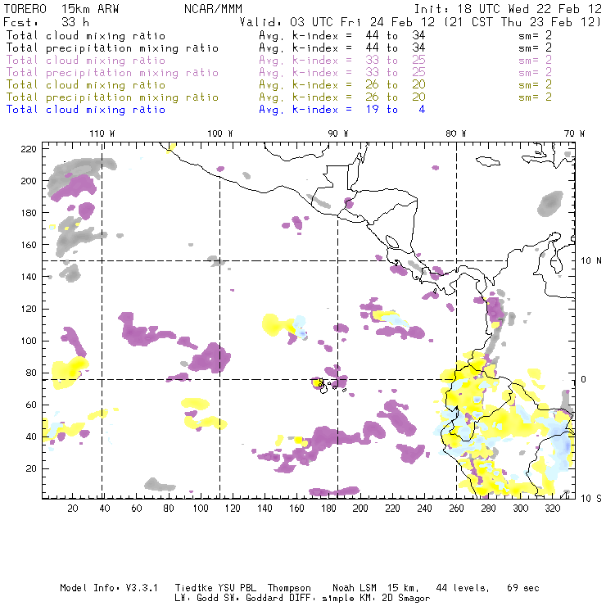The width and height of the screenshot is (606, 606).
Task: Click purple "Avg. k-index = 33 to 25" on cloud row
Action: pos(342,61)
